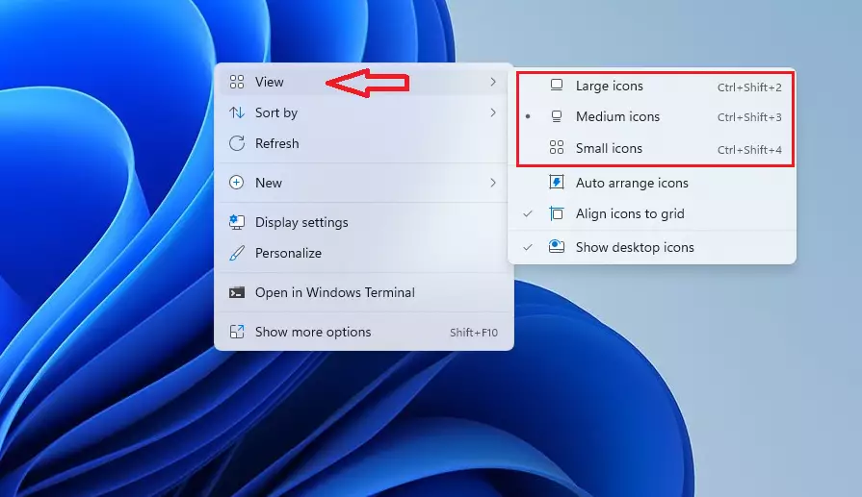Click the Show desktop icons picture icon
862x497 pixels.
pos(557,246)
